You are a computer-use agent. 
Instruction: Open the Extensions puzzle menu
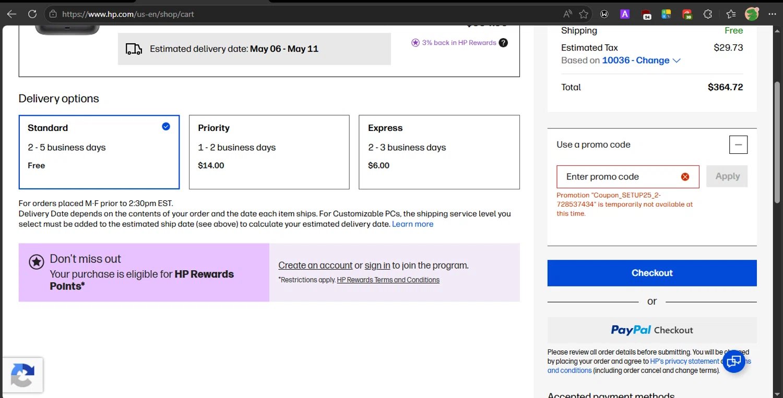coord(708,14)
